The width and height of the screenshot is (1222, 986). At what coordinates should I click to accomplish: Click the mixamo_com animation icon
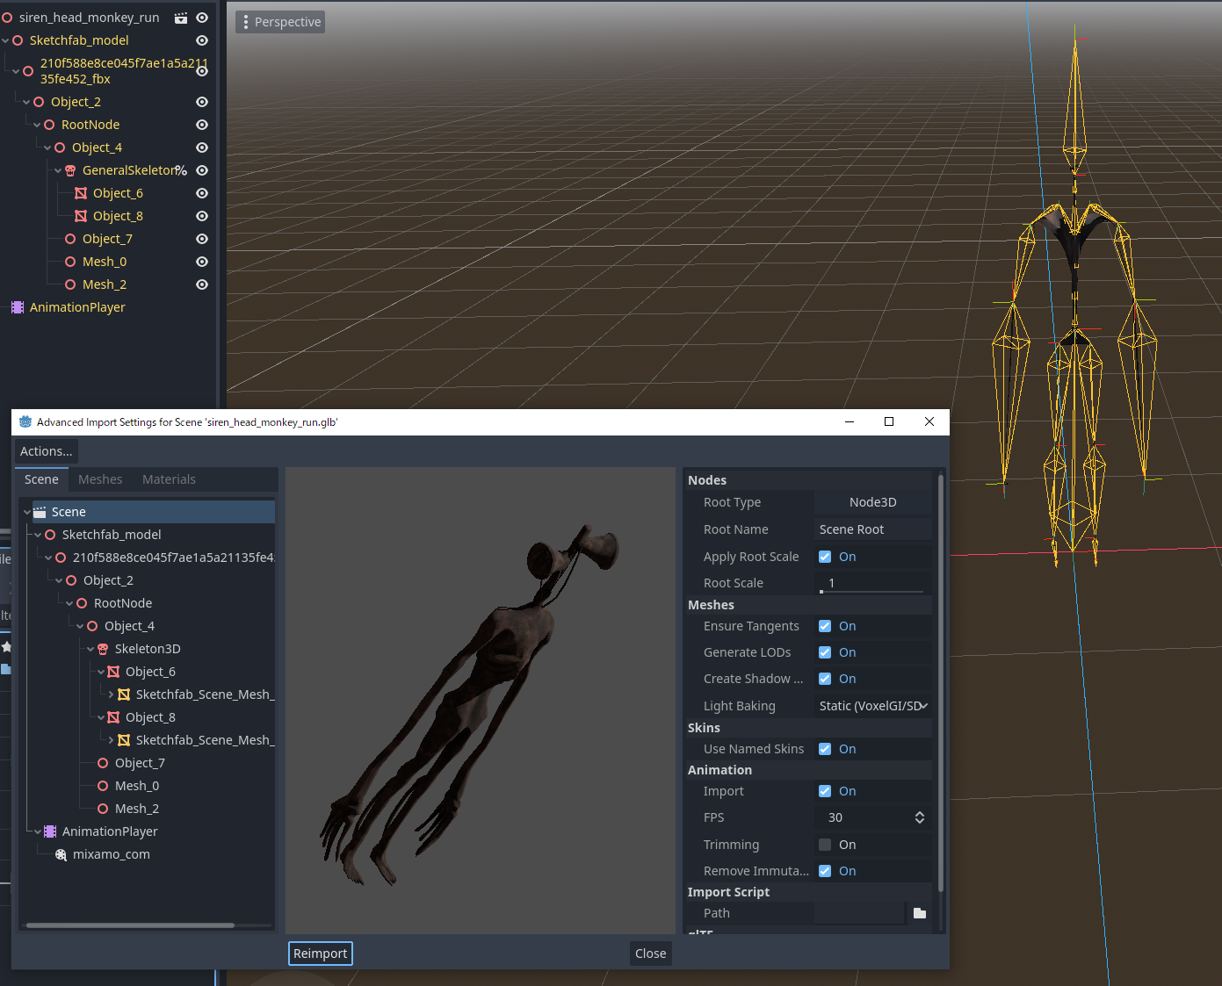[x=61, y=853]
